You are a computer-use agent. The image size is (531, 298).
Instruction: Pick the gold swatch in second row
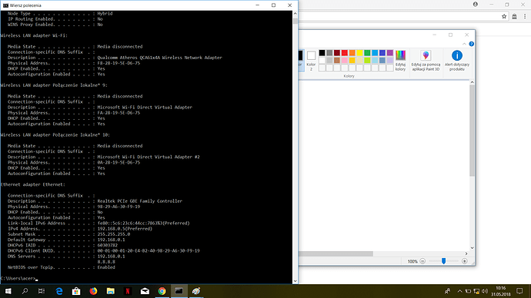coord(352,60)
